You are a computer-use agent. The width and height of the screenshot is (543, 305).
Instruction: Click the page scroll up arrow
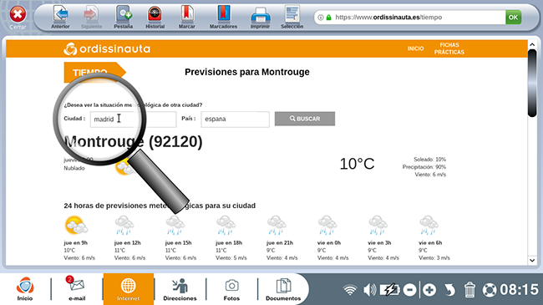coord(532,44)
